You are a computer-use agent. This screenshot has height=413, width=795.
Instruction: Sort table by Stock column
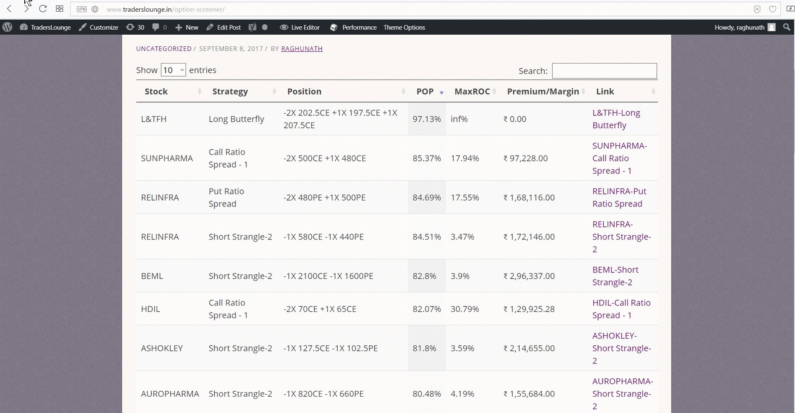click(170, 91)
